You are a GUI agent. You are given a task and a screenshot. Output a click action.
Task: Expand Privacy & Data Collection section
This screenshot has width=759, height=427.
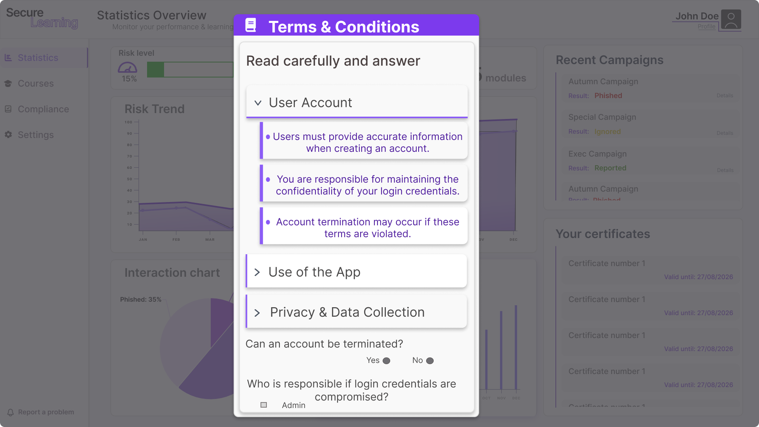[x=257, y=313]
